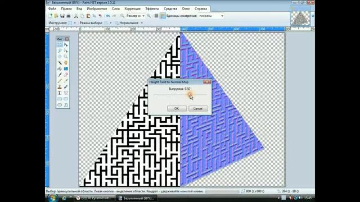This screenshot has height=202, width=360.
Task: Open the Правка menu
Action: [x=66, y=9]
